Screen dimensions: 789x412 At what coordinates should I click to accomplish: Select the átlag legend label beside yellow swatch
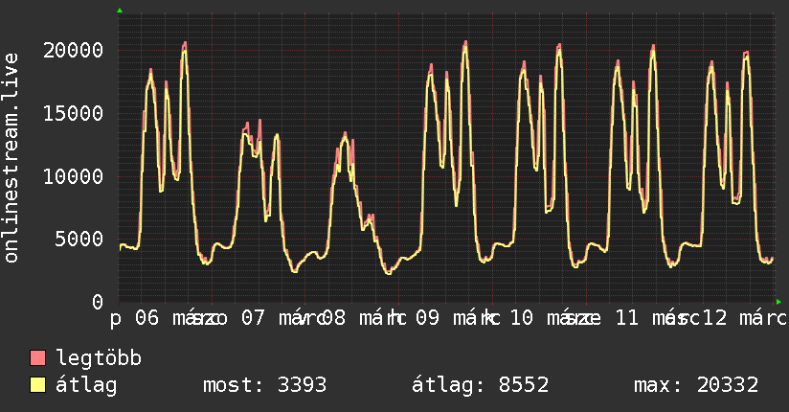pyautogui.click(x=86, y=385)
